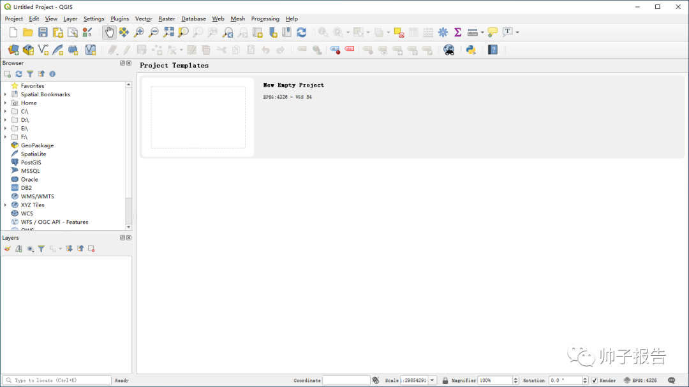Screen dimensions: 689x387
Task: Increase the Magnifier value stepper
Action: 515,378
